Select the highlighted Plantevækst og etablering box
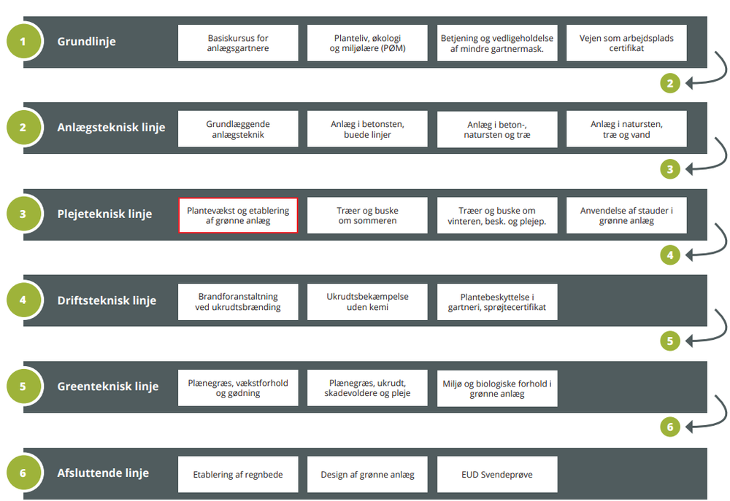The height and width of the screenshot is (501, 730). pyautogui.click(x=238, y=215)
